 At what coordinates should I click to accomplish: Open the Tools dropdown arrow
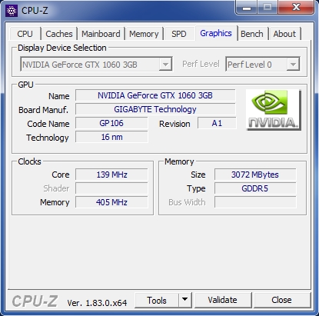point(185,299)
